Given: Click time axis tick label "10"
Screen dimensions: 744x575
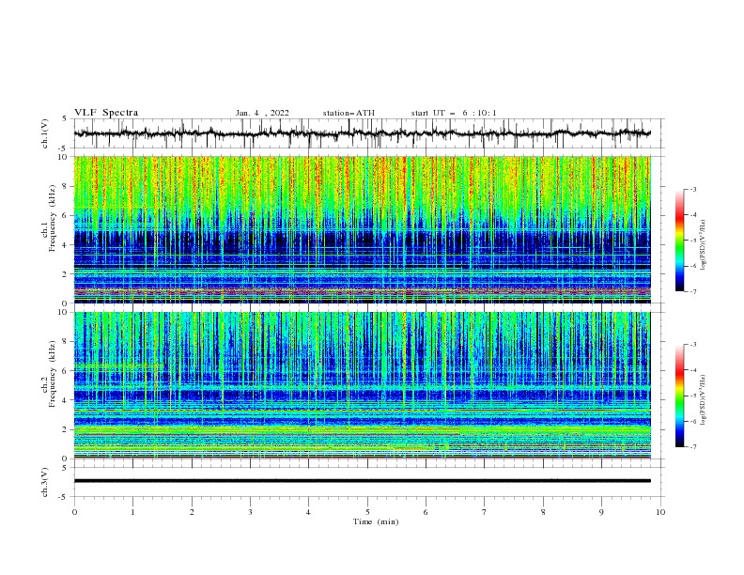Looking at the screenshot, I should [x=660, y=512].
